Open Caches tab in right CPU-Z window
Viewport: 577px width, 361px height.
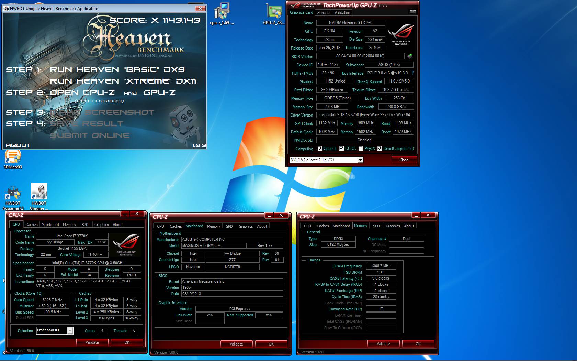tap(323, 226)
